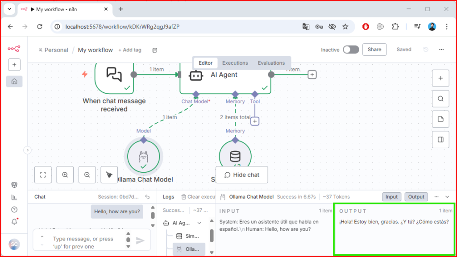Collapse the logs panel with chevron

coord(448,197)
